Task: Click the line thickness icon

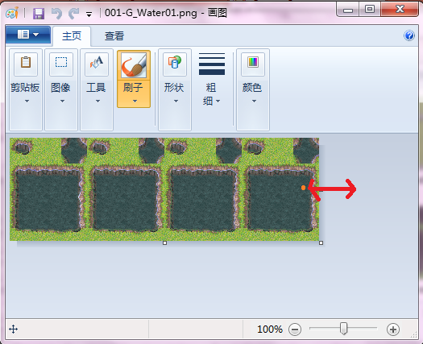Action: tap(212, 64)
